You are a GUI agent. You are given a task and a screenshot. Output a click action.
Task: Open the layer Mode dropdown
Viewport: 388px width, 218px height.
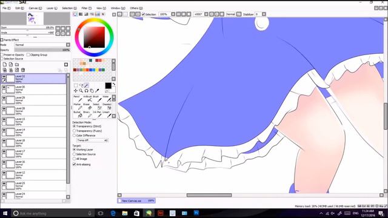[68, 45]
